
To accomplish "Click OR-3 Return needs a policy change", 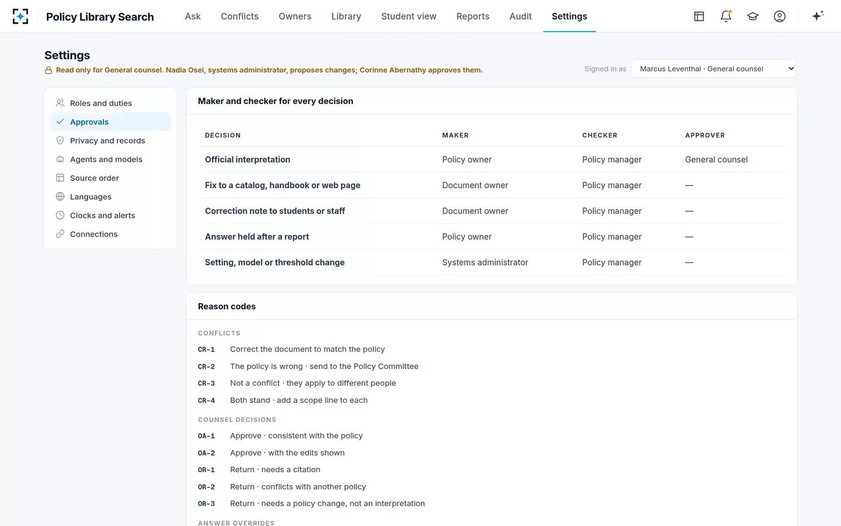I will 311,504.
